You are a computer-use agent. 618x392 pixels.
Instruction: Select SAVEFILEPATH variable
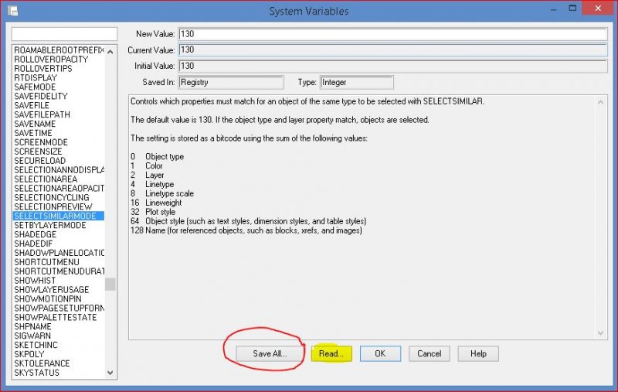click(42, 114)
